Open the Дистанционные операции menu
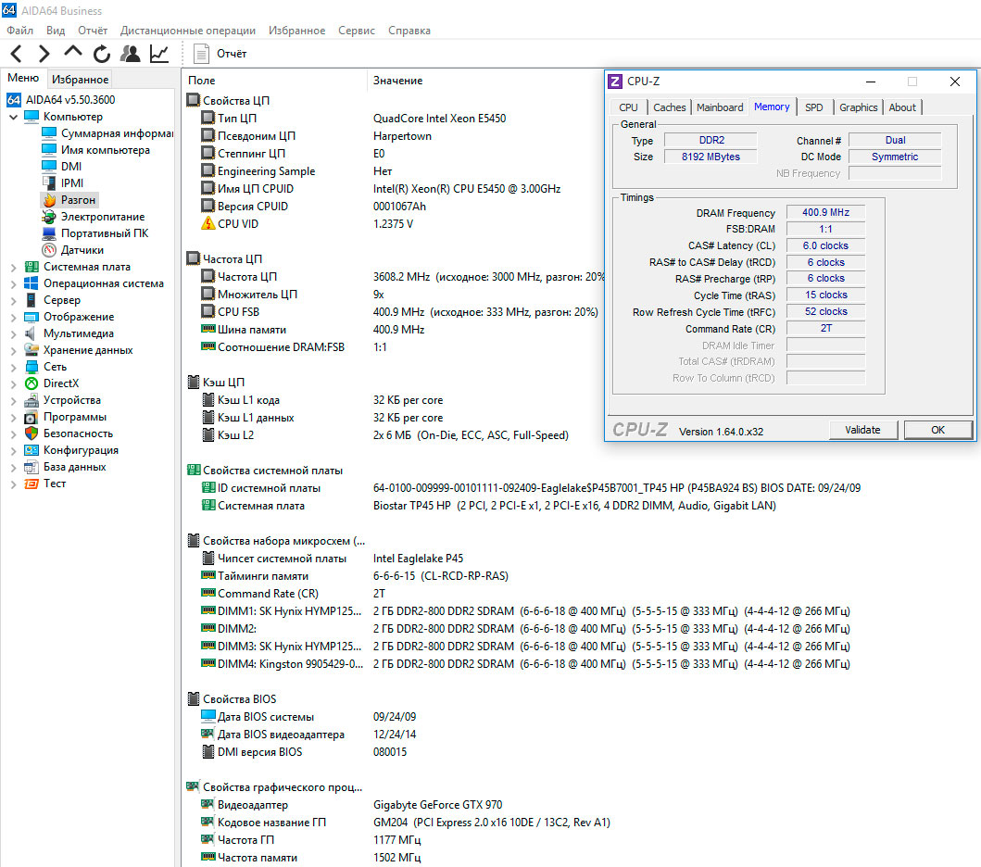Screen dimensions: 981x867 pyautogui.click(x=188, y=30)
